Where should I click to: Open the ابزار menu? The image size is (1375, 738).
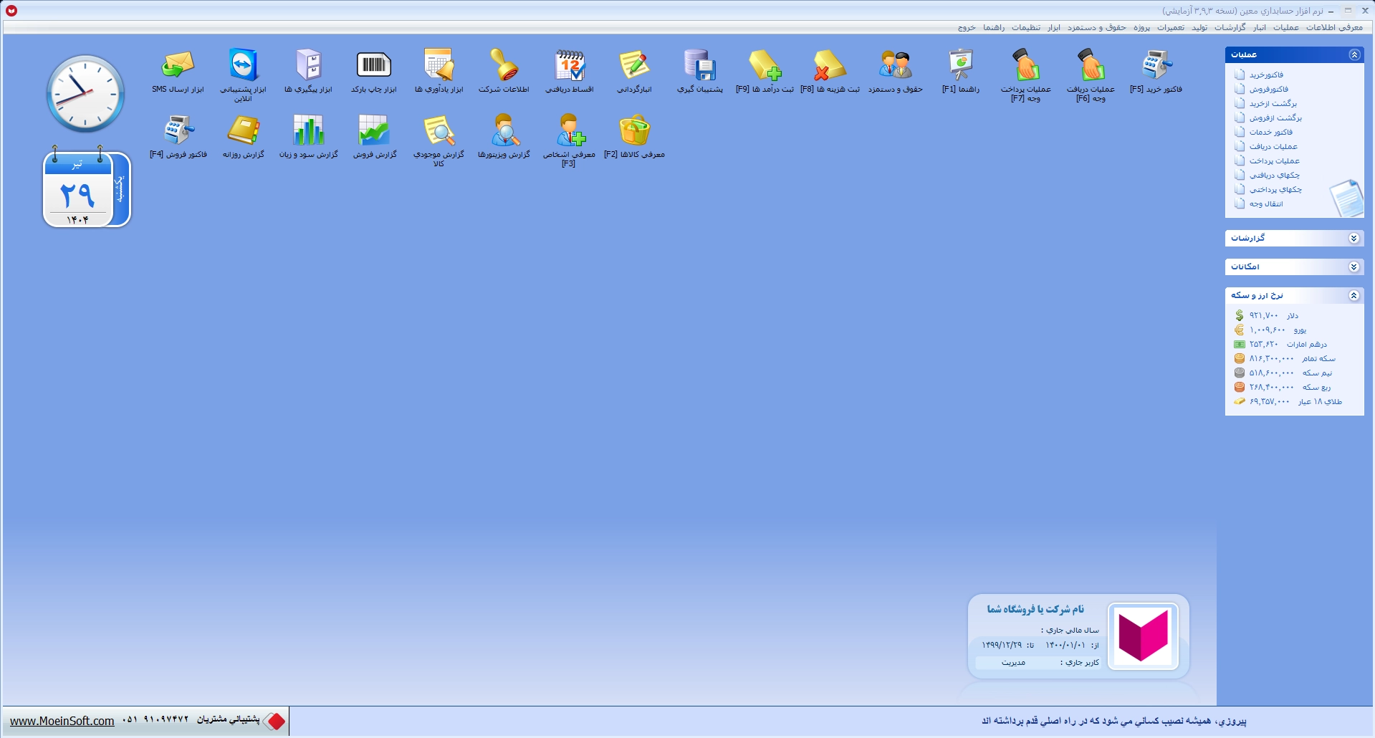tap(1054, 27)
